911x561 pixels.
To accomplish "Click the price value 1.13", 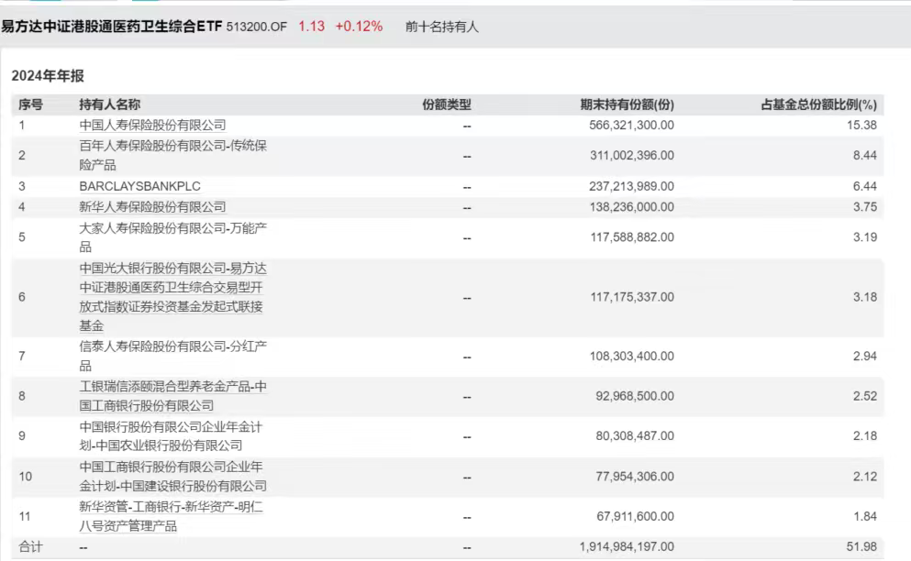I will (311, 27).
